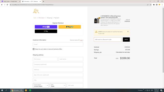Switch to Verify Codes SimplyCodes tab
The height and width of the screenshot is (92, 164).
pos(11,2)
